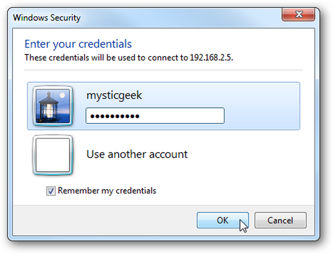Screen dimensions: 333x254
Task: Click the gray footer area beside the OK button
Action: pos(104,220)
